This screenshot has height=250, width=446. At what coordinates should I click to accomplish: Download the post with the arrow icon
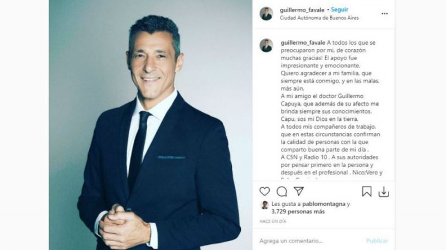click(x=384, y=192)
